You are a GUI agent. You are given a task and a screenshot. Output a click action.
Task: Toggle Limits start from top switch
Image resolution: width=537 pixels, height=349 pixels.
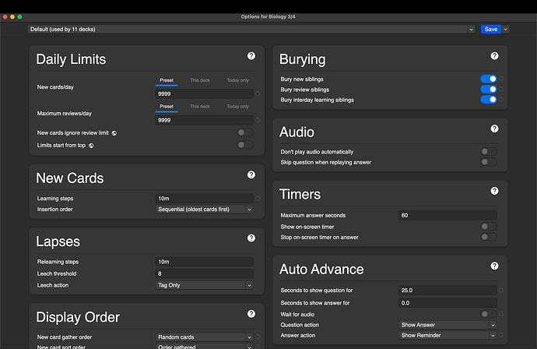point(244,145)
